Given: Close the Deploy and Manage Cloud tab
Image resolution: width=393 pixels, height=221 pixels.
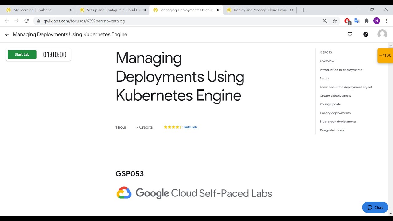Looking at the screenshot, I should [291, 10].
